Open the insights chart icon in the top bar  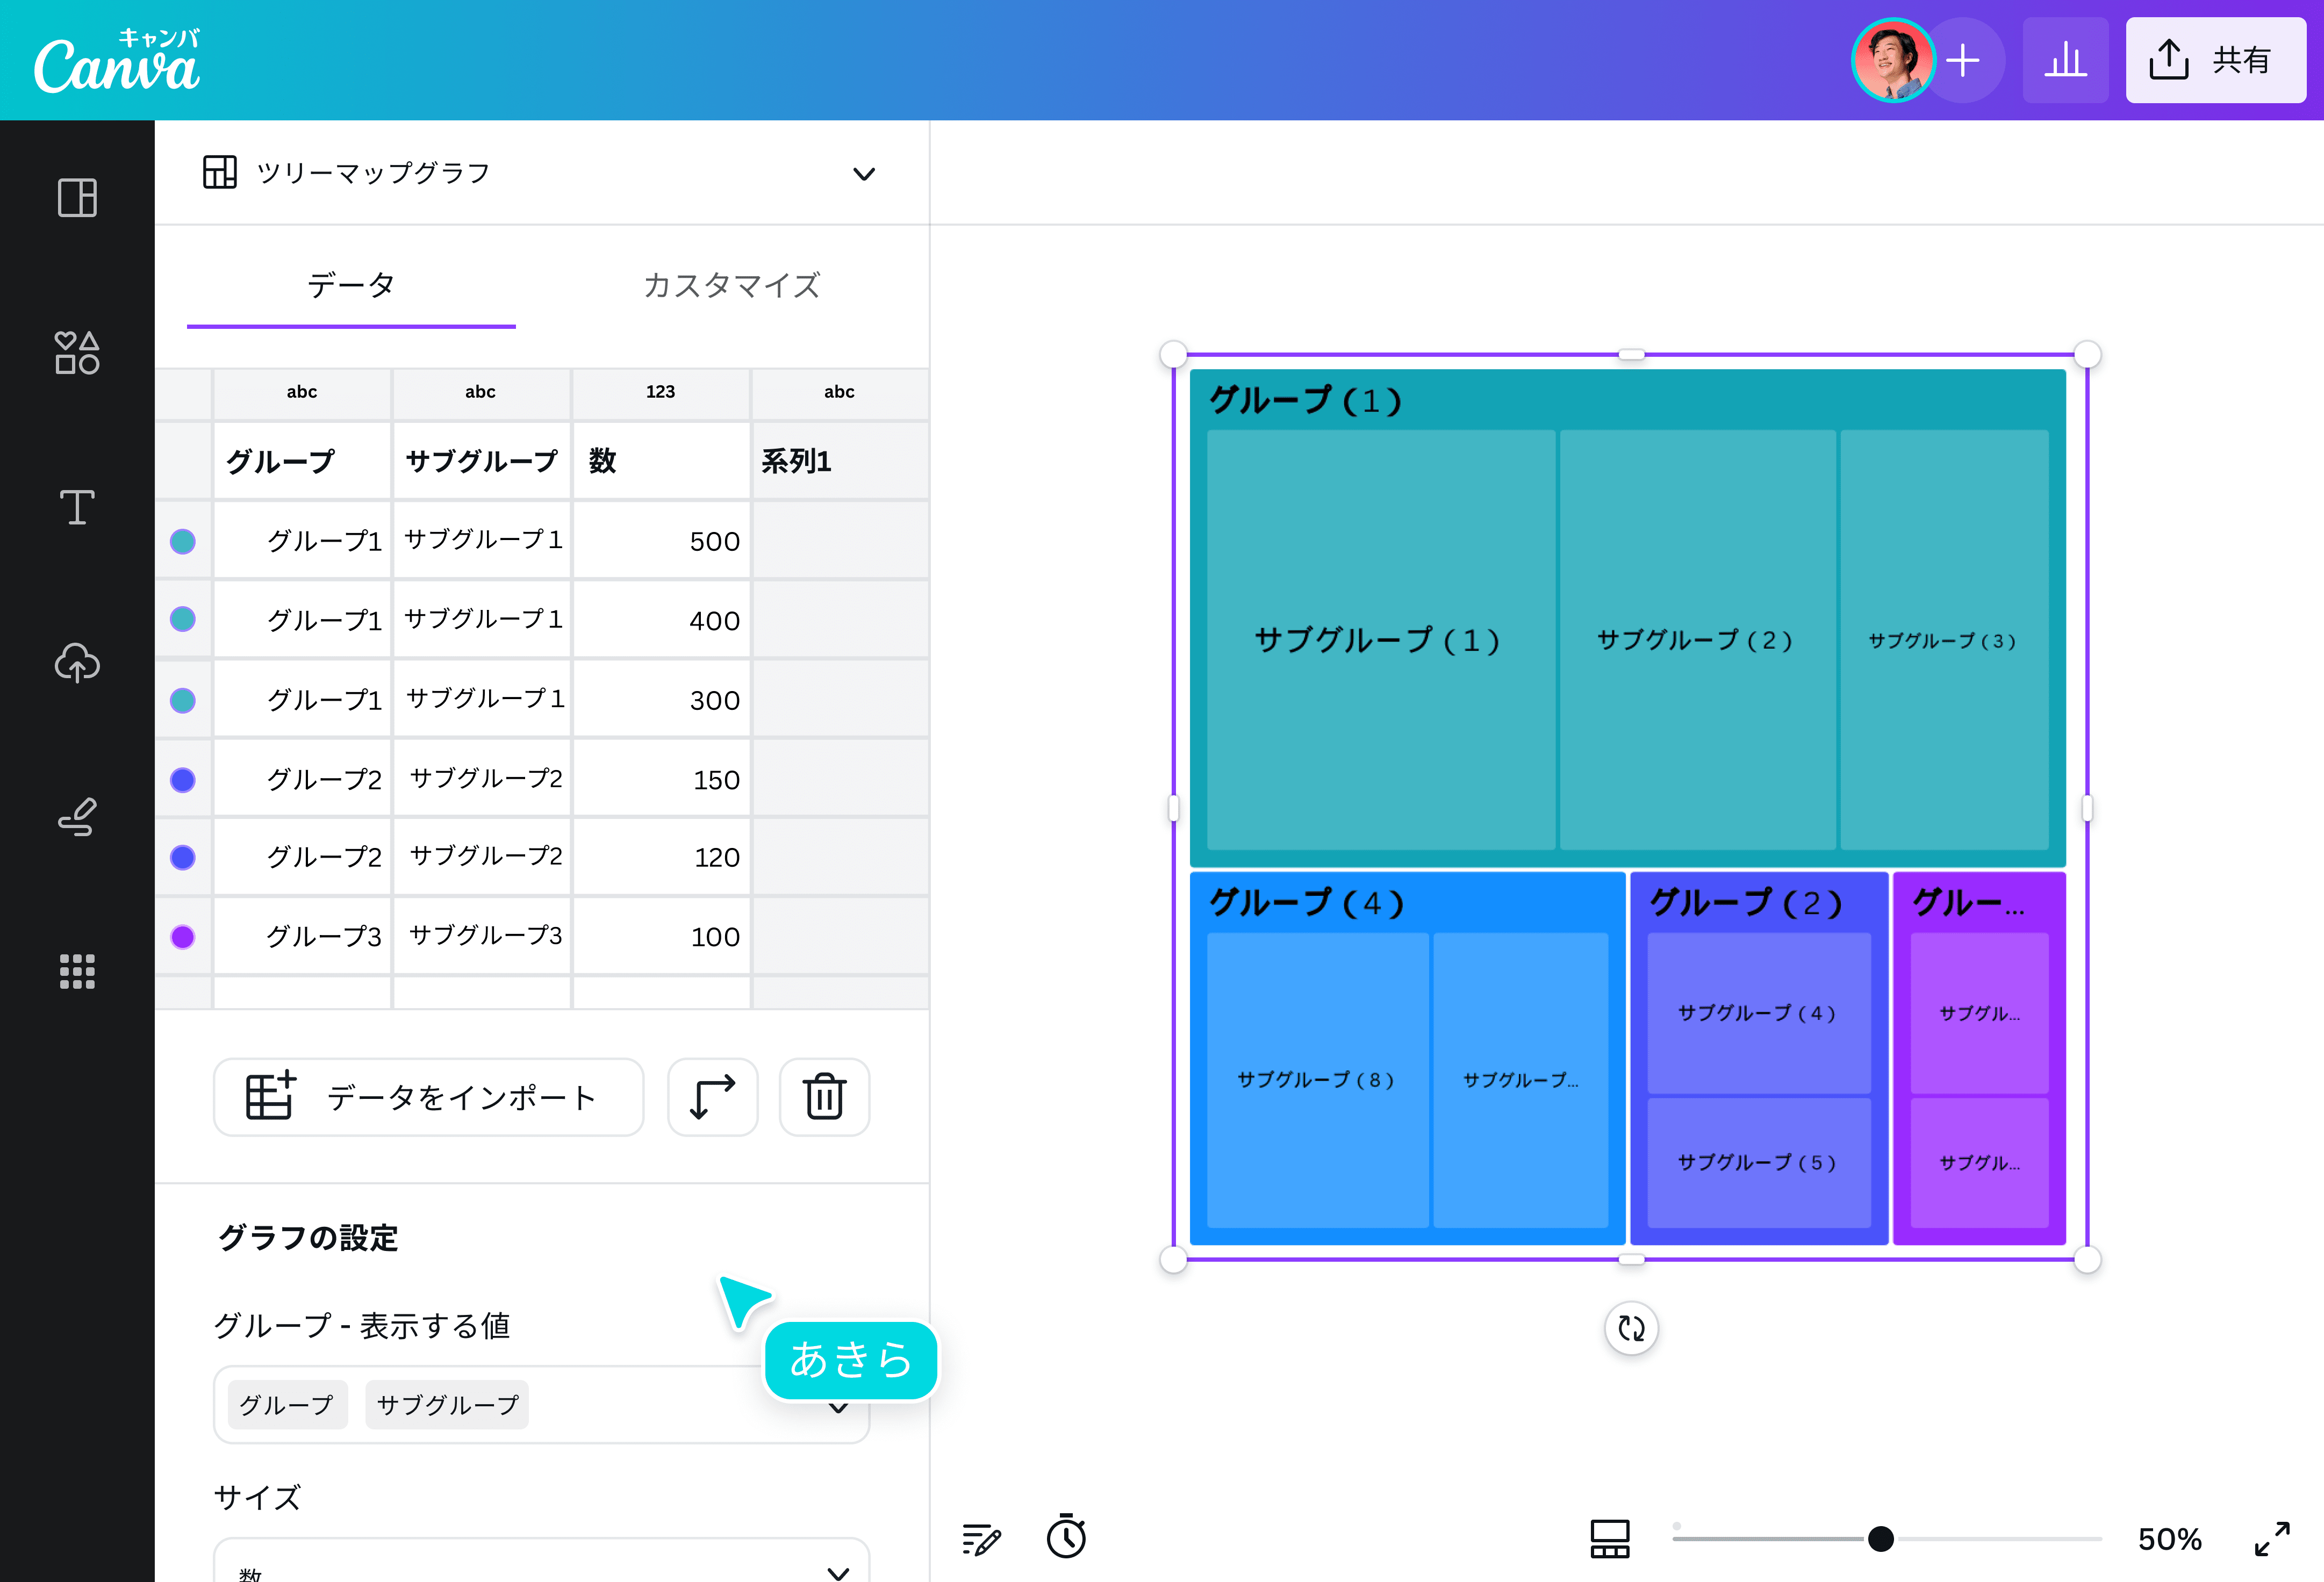[x=2066, y=60]
